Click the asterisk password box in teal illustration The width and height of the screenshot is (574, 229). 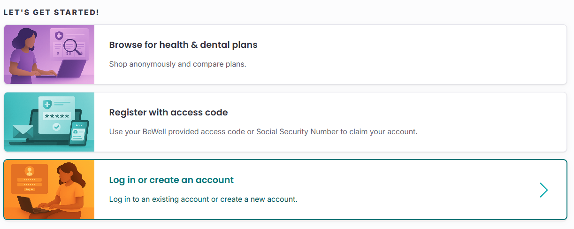56,116
